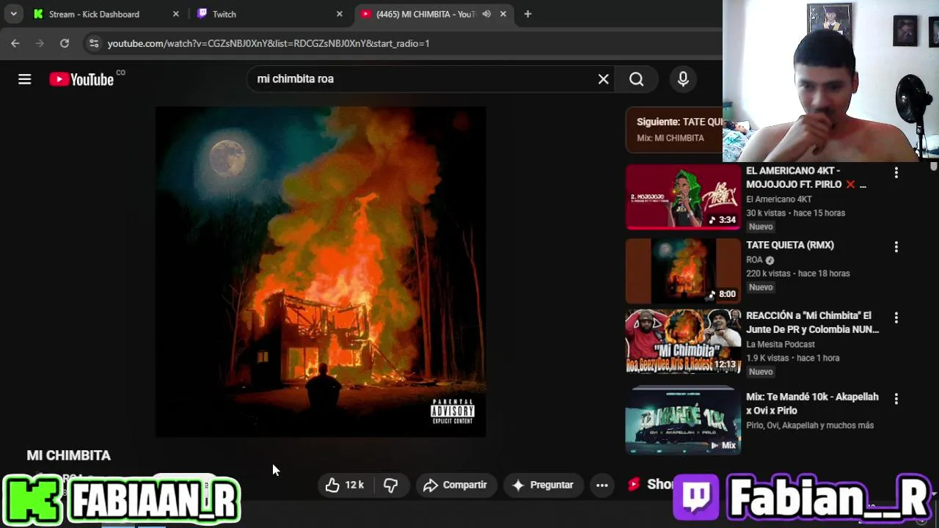The width and height of the screenshot is (939, 528).
Task: Go to YouTube home via logo
Action: click(x=81, y=79)
